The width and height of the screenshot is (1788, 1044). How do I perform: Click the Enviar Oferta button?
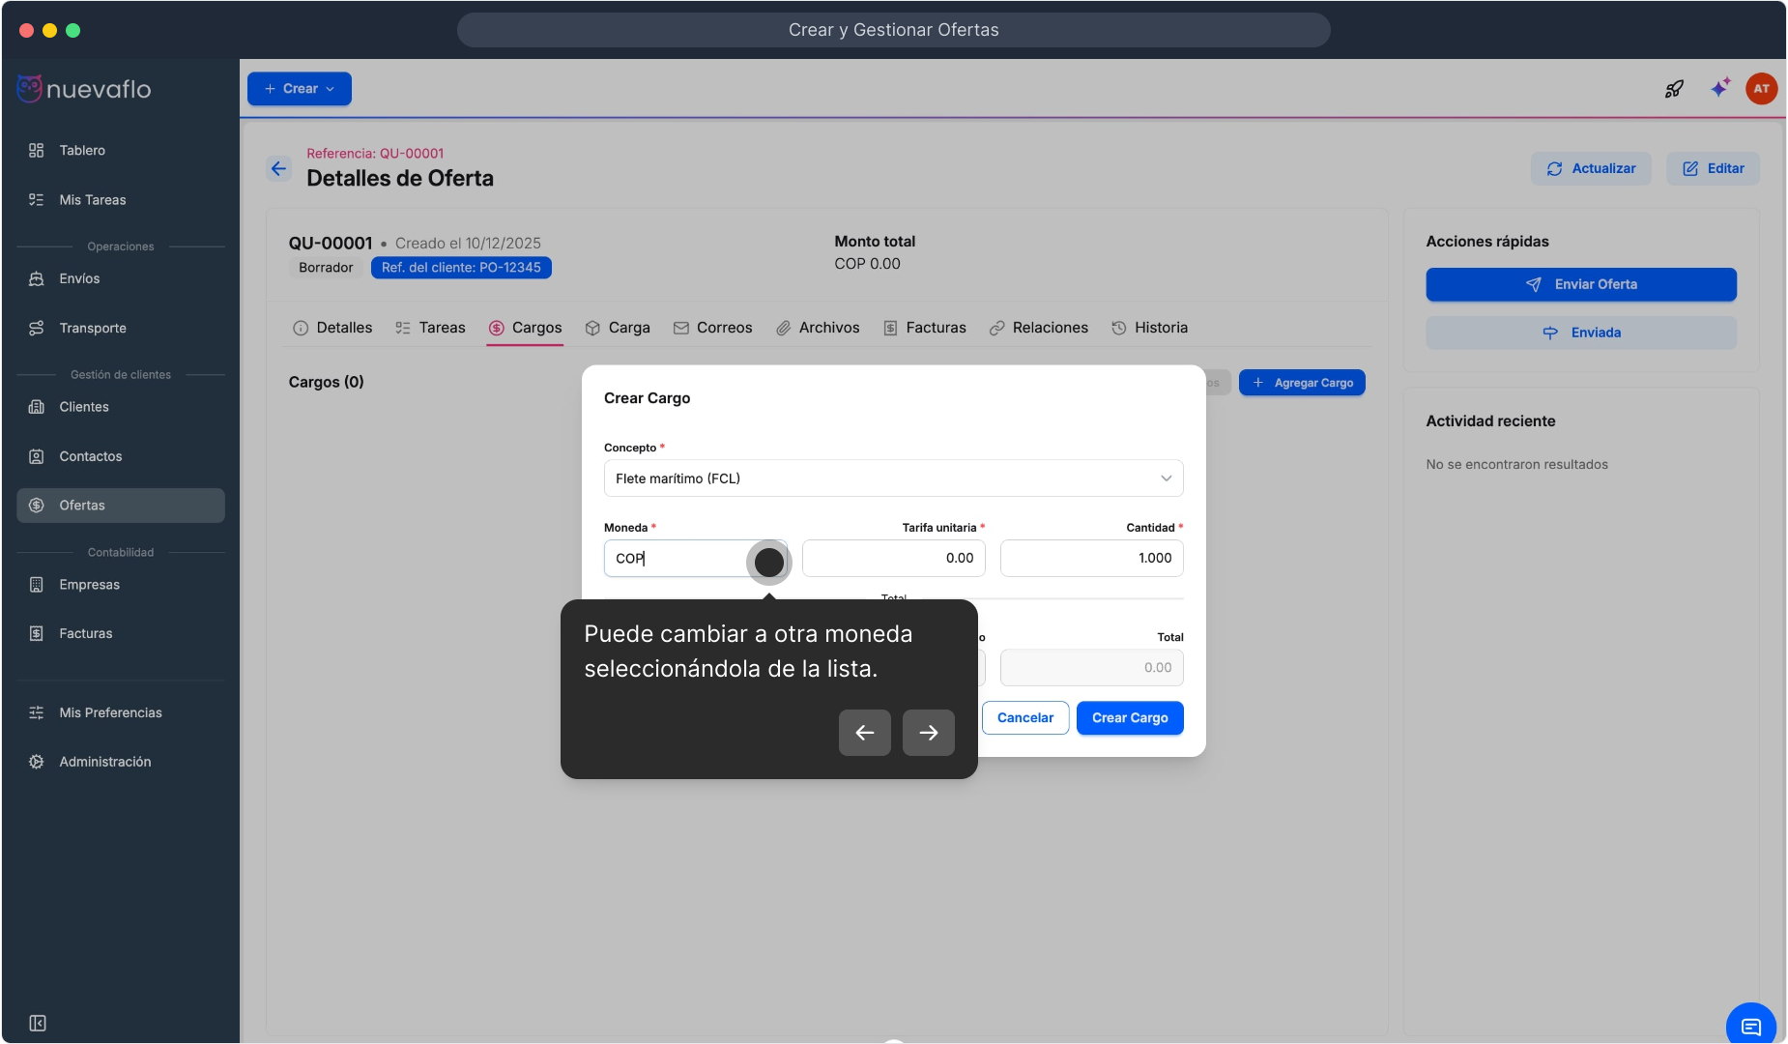click(1580, 284)
